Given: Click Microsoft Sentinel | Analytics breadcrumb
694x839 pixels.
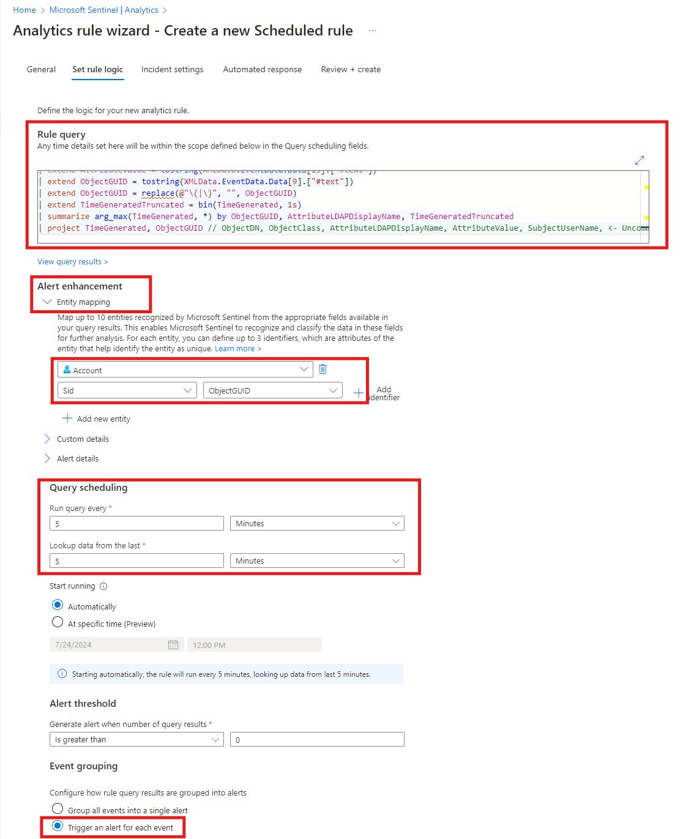Looking at the screenshot, I should click(103, 10).
